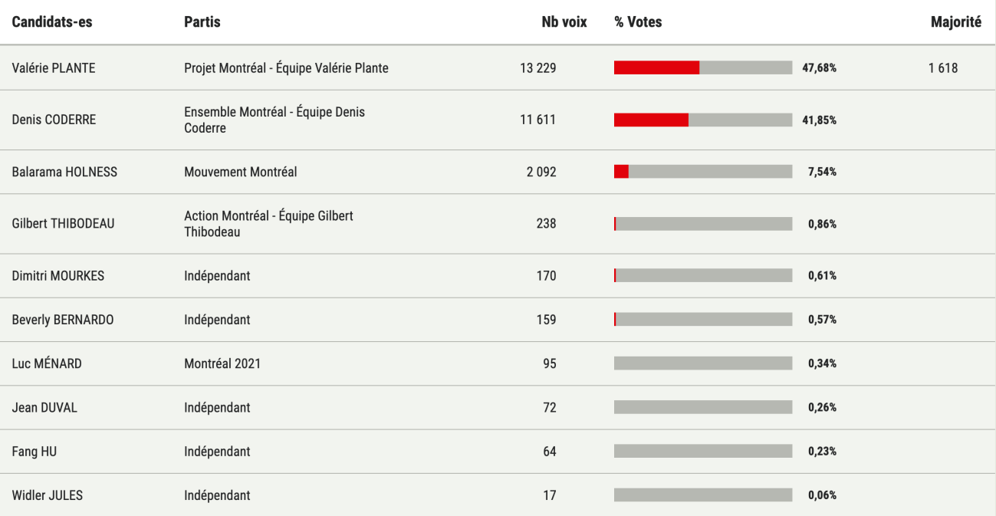Click Projet Montréal - Équipe Valérie Plante party
The height and width of the screenshot is (516, 996).
pos(286,68)
